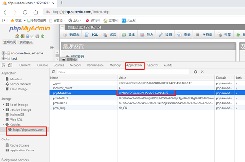Open the 状态 tab
Viewport: 245px width, 162px height.
110,34
